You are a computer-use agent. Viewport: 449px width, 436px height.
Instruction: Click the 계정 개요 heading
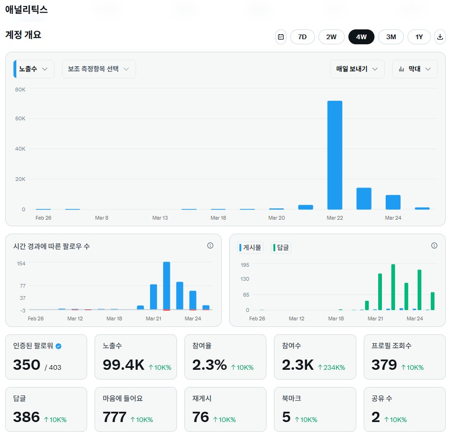coord(23,35)
